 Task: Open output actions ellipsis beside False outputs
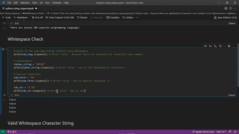point(4,100)
